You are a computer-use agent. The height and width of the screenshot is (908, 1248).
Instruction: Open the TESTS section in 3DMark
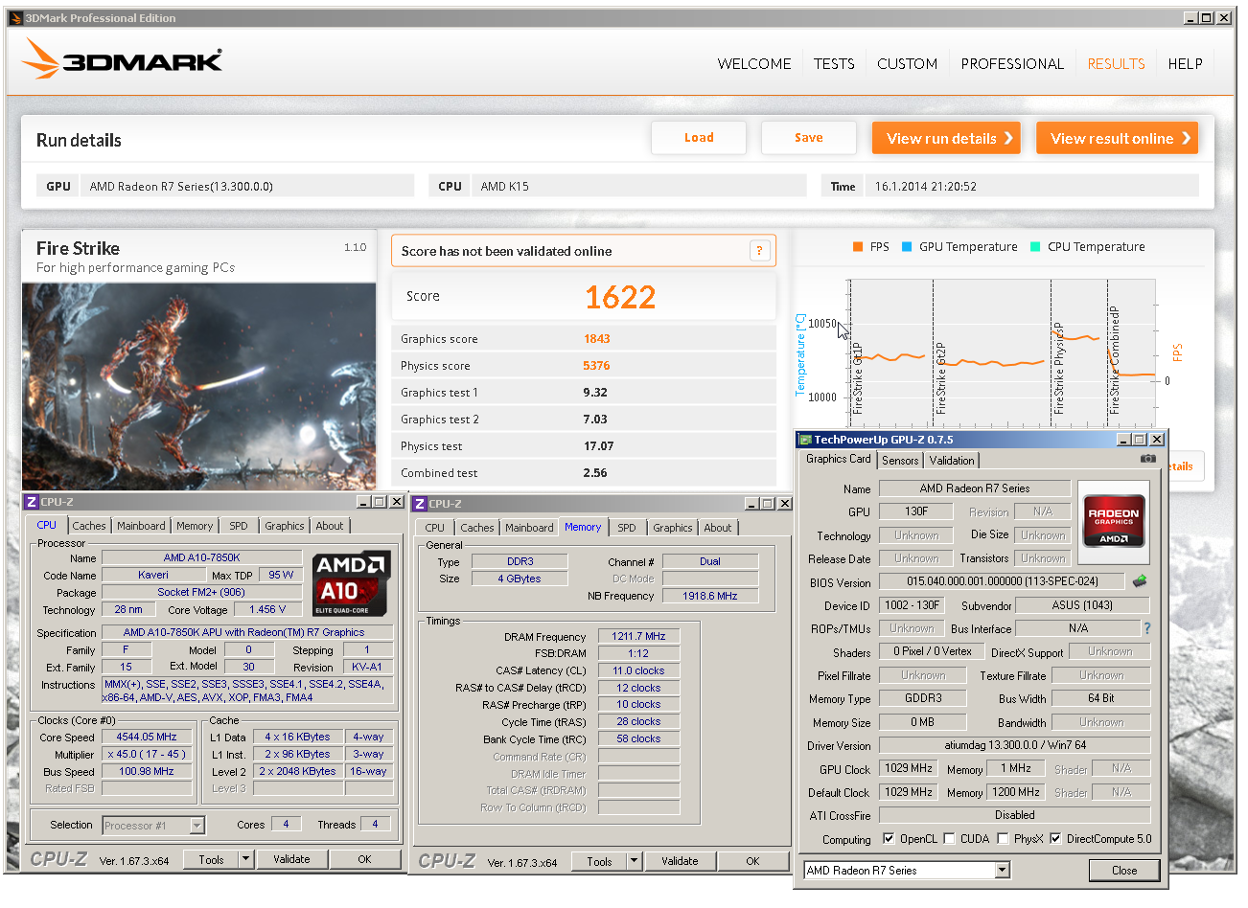[834, 63]
